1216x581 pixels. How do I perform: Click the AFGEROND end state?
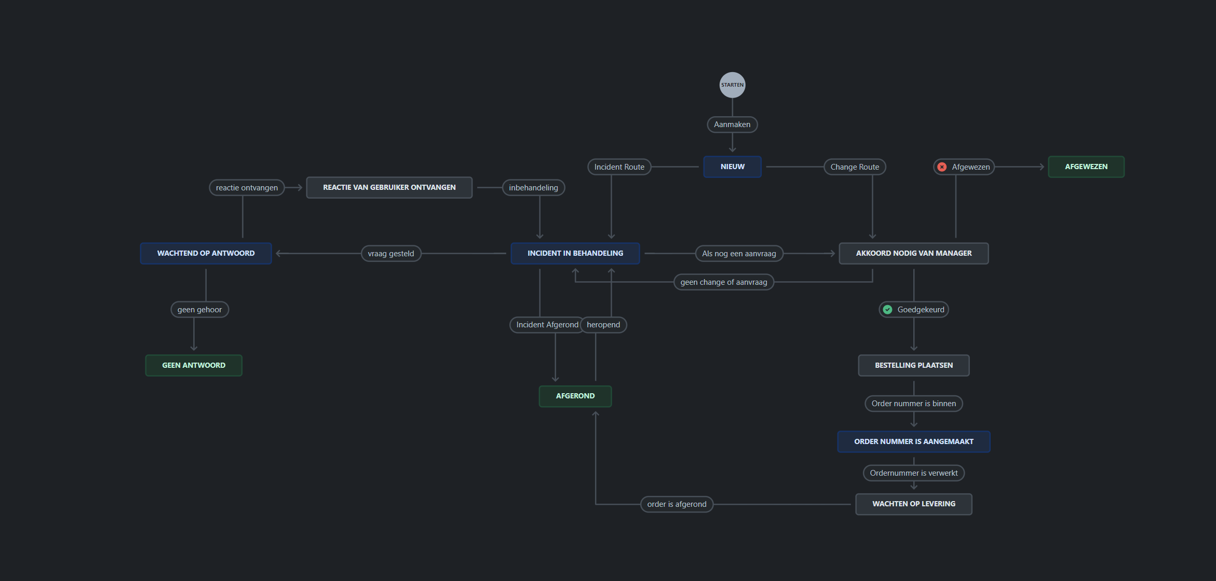click(x=575, y=396)
